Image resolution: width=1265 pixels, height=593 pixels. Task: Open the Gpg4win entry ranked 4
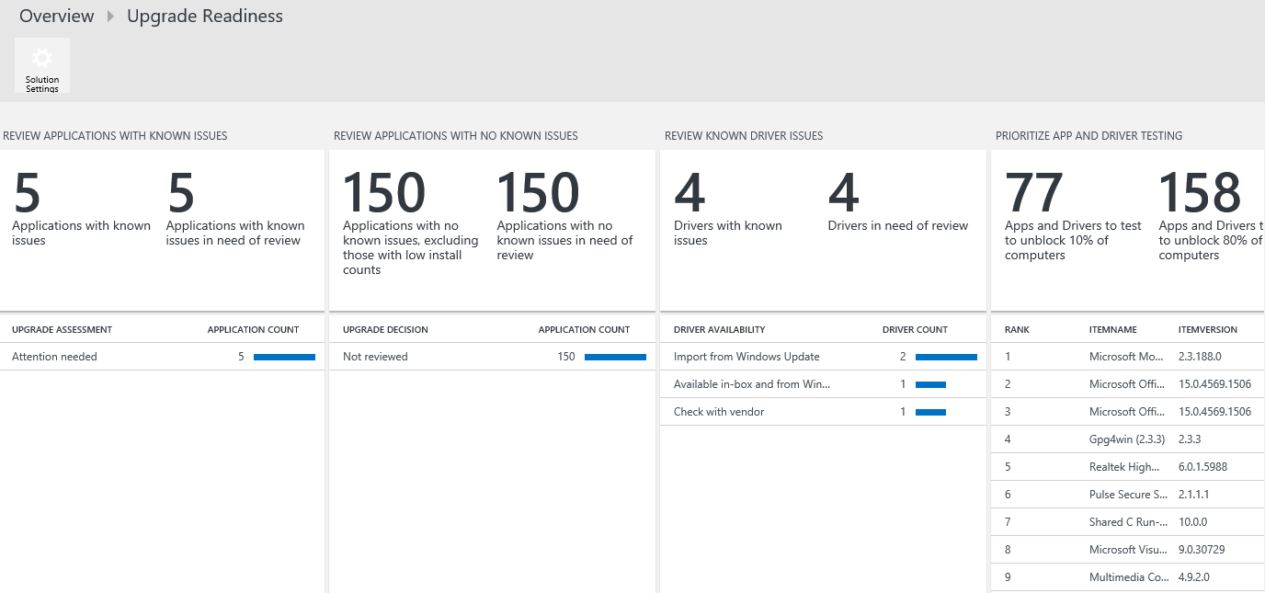(x=1127, y=439)
